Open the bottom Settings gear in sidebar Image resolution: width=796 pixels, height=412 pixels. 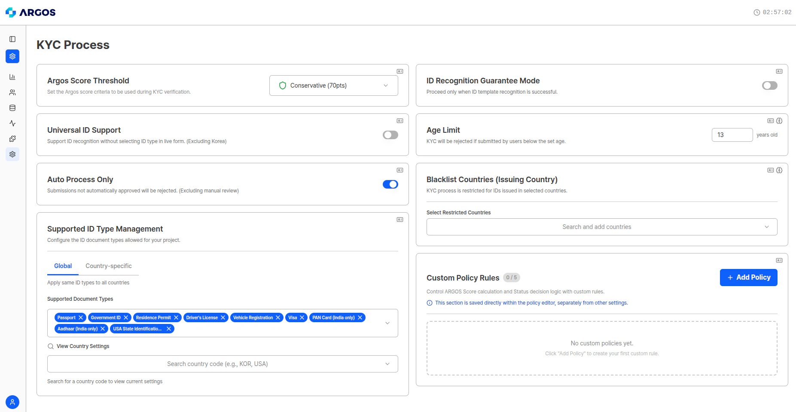12,154
